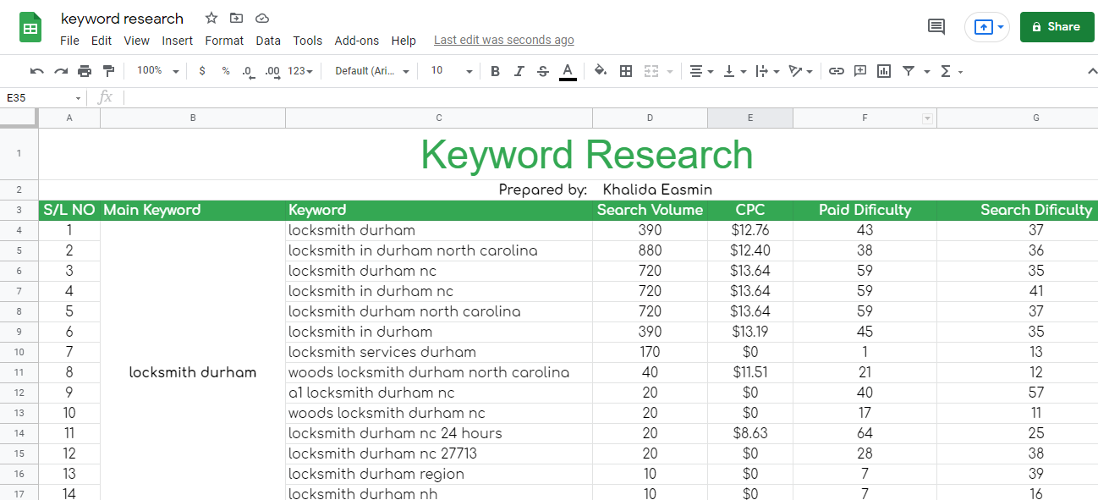The image size is (1098, 500).
Task: Open the Insert link icon
Action: pos(837,71)
